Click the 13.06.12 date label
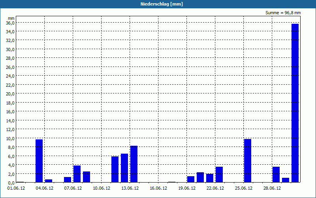Screen dimensions: 316x198 [130, 188]
